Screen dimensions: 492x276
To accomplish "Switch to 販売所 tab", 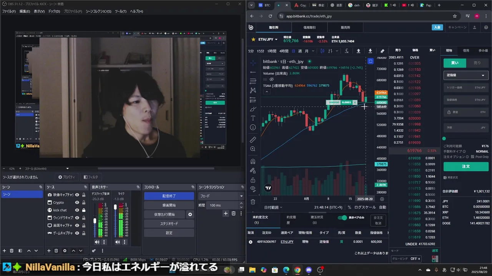I will (x=345, y=28).
